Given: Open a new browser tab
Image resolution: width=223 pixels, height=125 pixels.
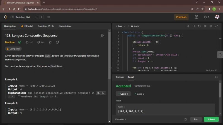Looking at the screenshot, I should tap(44, 3).
